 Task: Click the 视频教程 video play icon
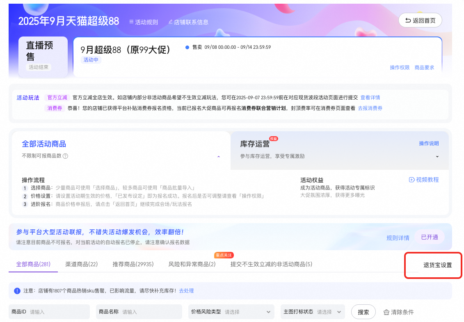411,180
